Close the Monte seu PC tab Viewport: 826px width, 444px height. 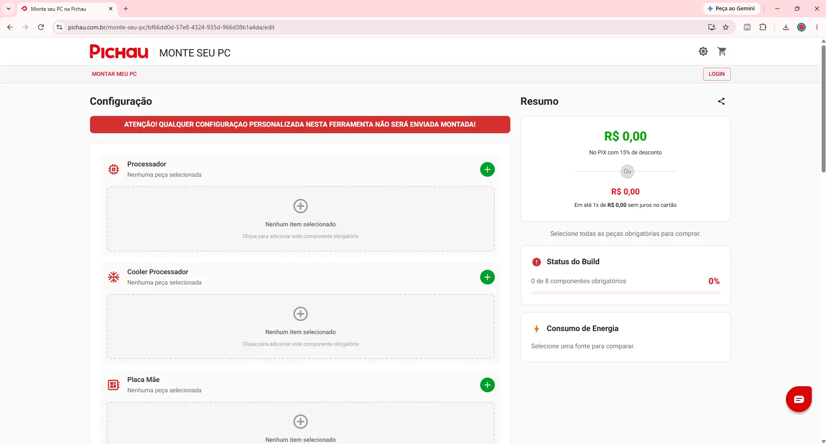[x=111, y=9]
